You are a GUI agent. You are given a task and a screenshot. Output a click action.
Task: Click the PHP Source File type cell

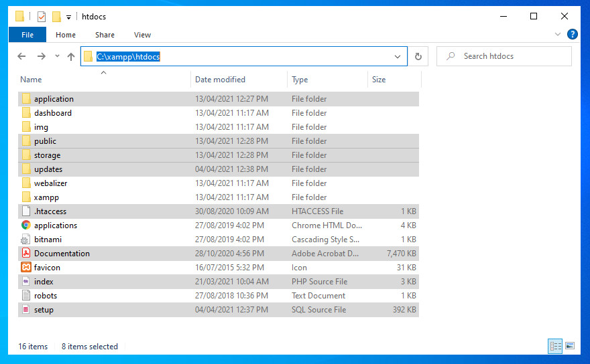tap(319, 281)
